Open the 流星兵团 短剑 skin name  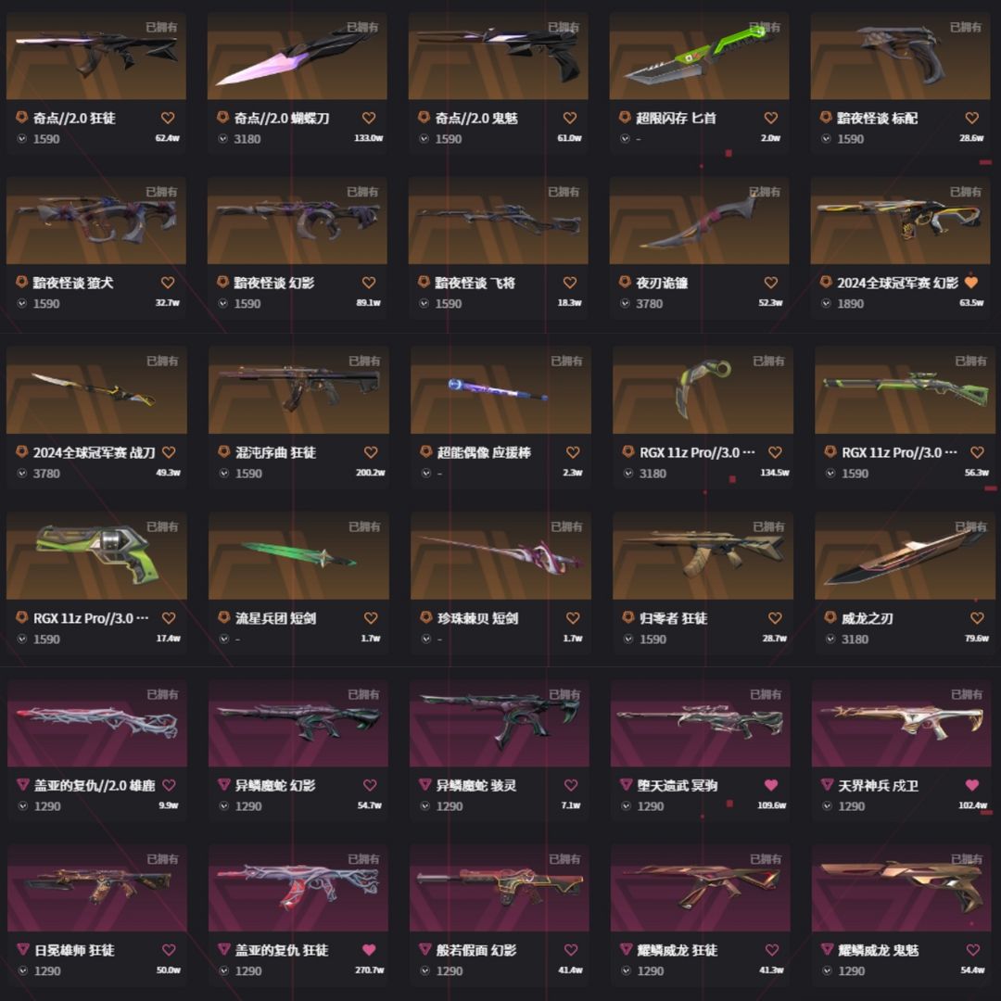[276, 618]
